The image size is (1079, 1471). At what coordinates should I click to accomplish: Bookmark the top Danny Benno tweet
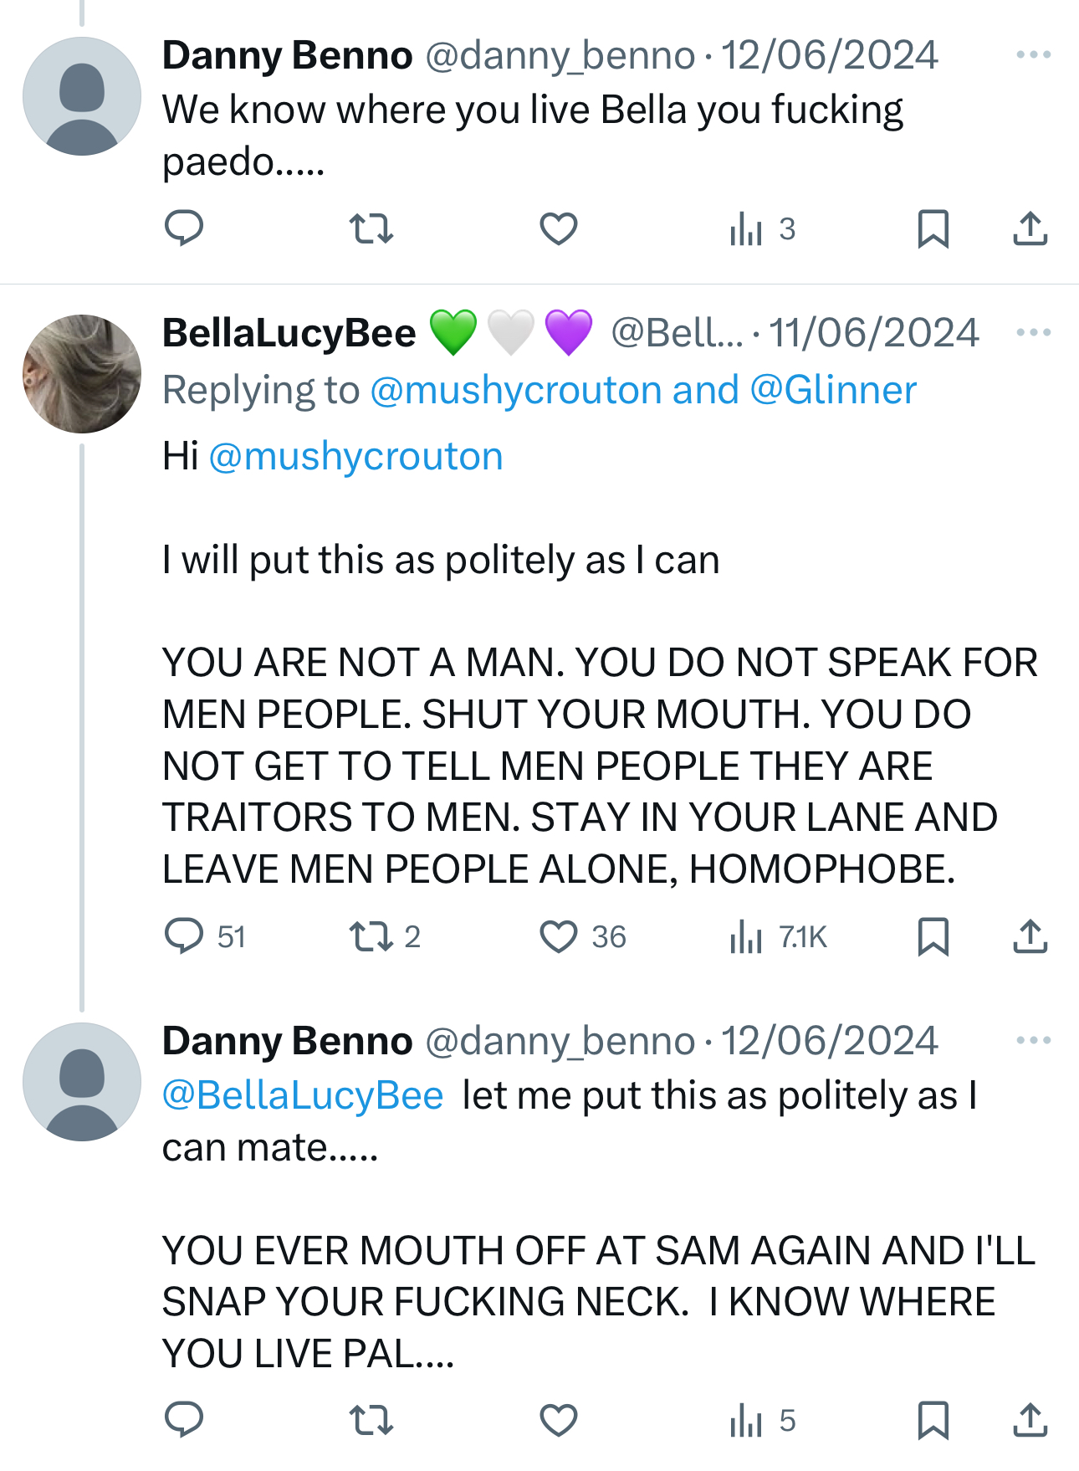(x=933, y=228)
